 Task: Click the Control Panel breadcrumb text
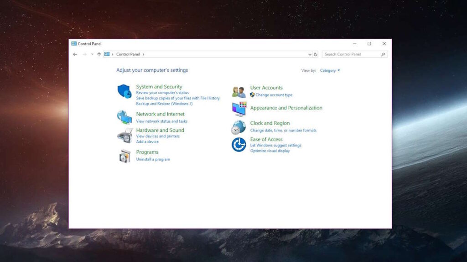coord(128,54)
